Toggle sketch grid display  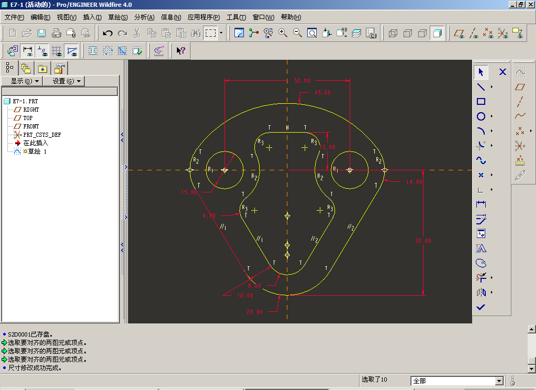pos(57,51)
